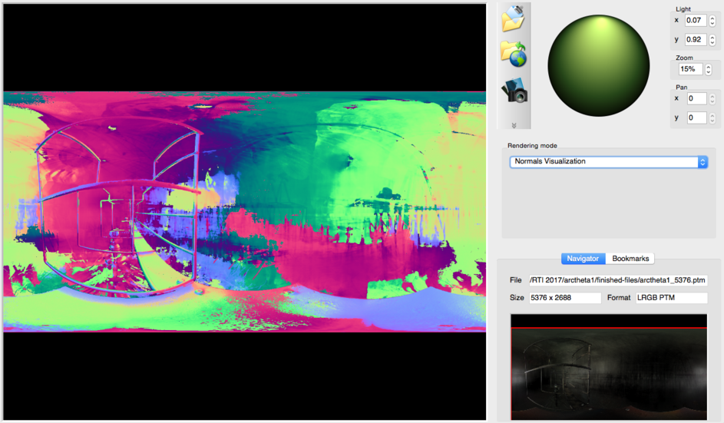Click the normals visualization image viewer
This screenshot has height=423, width=724.
click(x=245, y=212)
